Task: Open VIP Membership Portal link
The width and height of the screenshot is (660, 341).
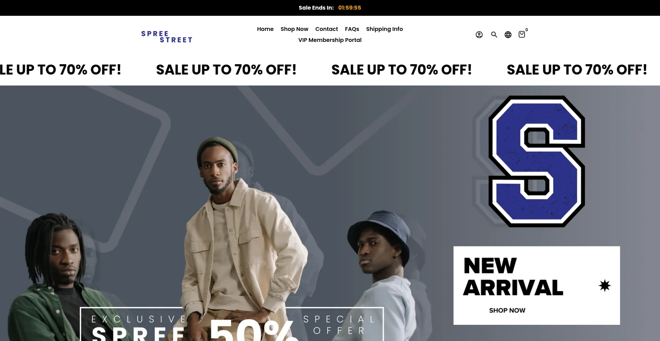Action: (x=330, y=40)
